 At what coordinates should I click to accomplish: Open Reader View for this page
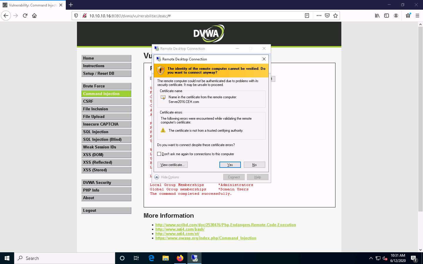[x=307, y=16]
